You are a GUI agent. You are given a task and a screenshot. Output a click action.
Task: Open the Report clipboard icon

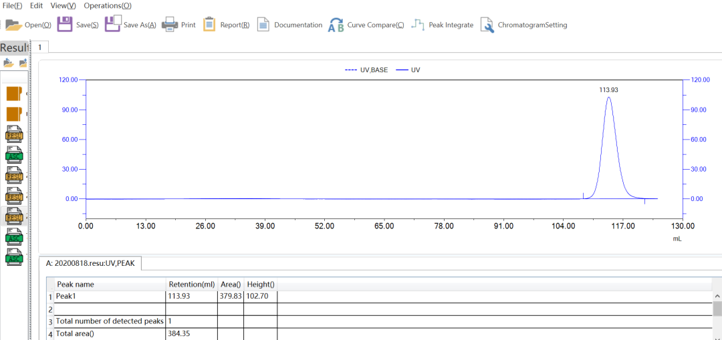click(x=209, y=25)
